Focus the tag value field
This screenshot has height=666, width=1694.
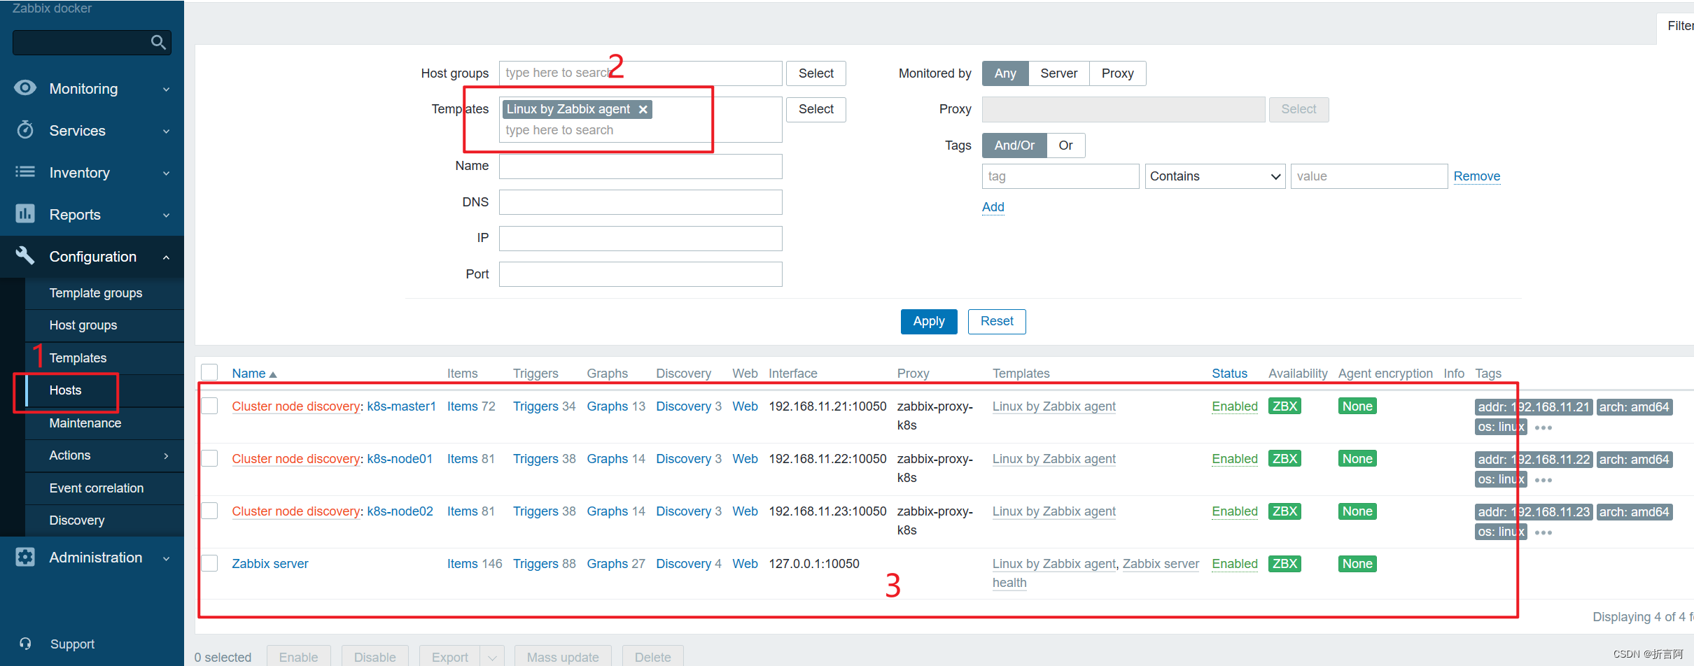click(1369, 176)
